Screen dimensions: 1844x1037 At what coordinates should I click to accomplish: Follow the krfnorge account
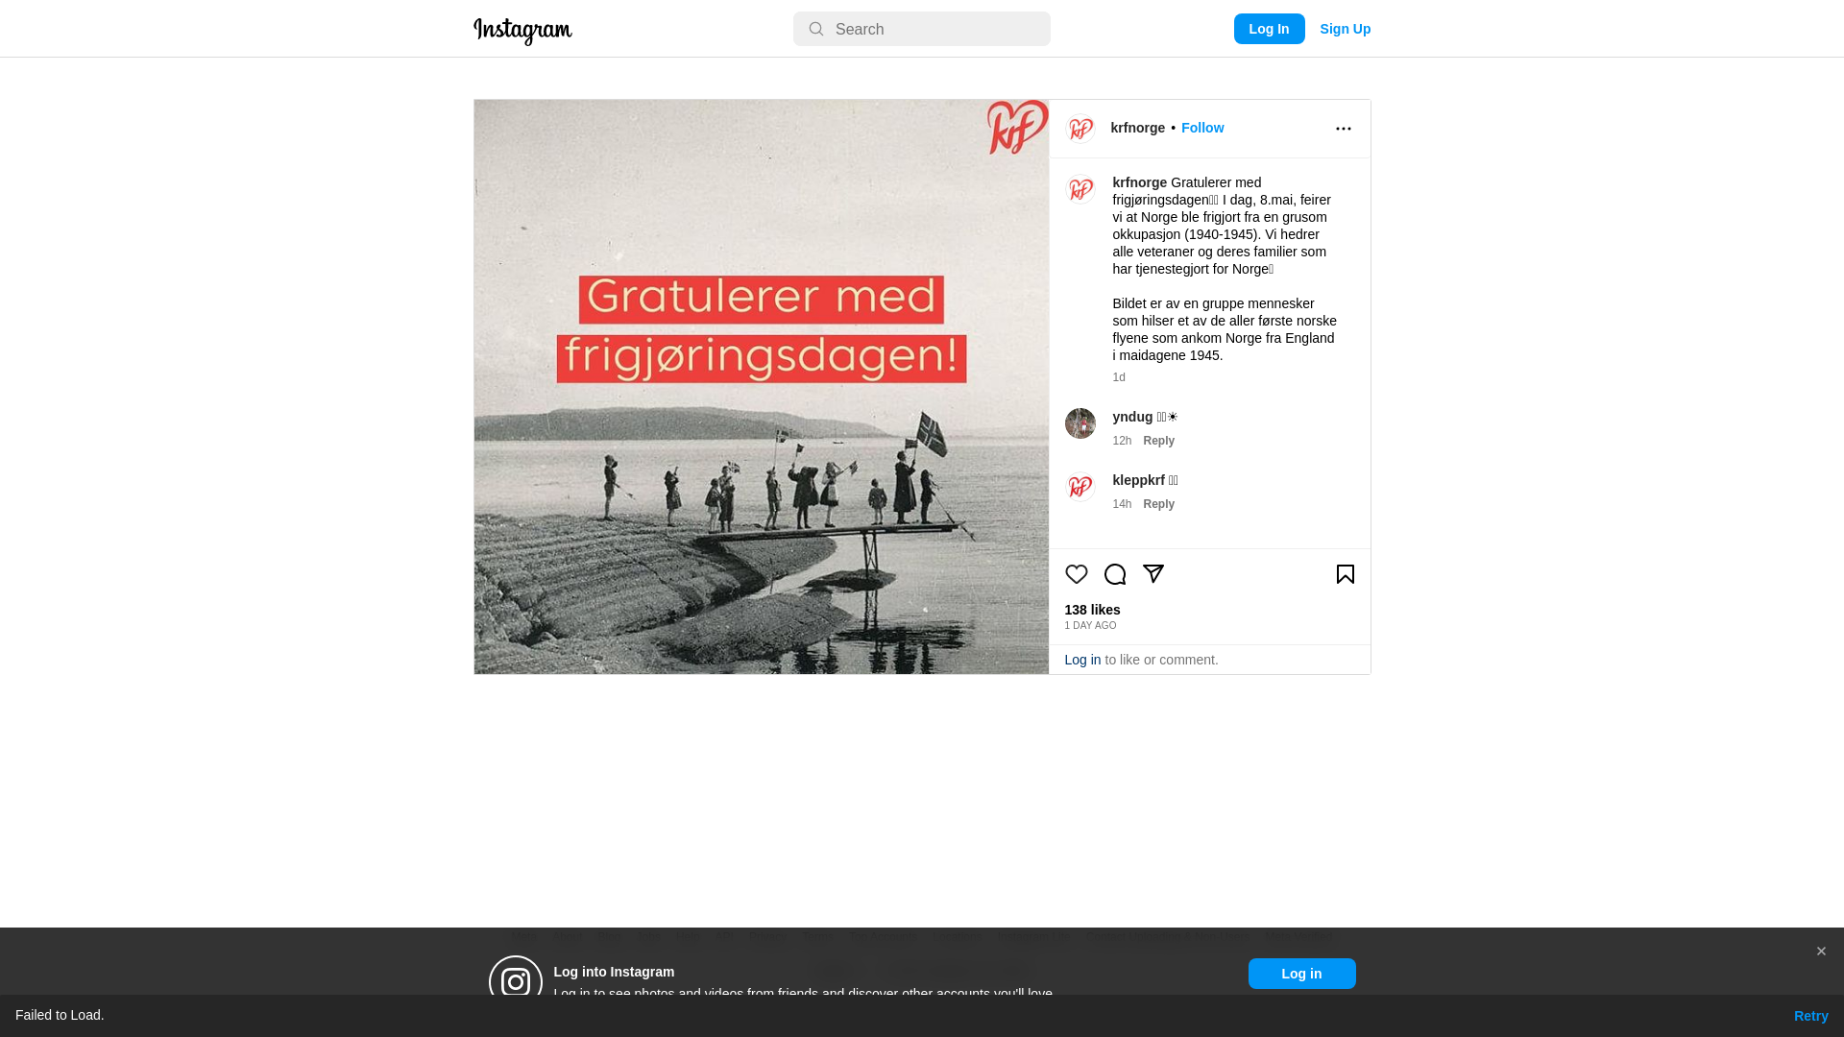1202,128
